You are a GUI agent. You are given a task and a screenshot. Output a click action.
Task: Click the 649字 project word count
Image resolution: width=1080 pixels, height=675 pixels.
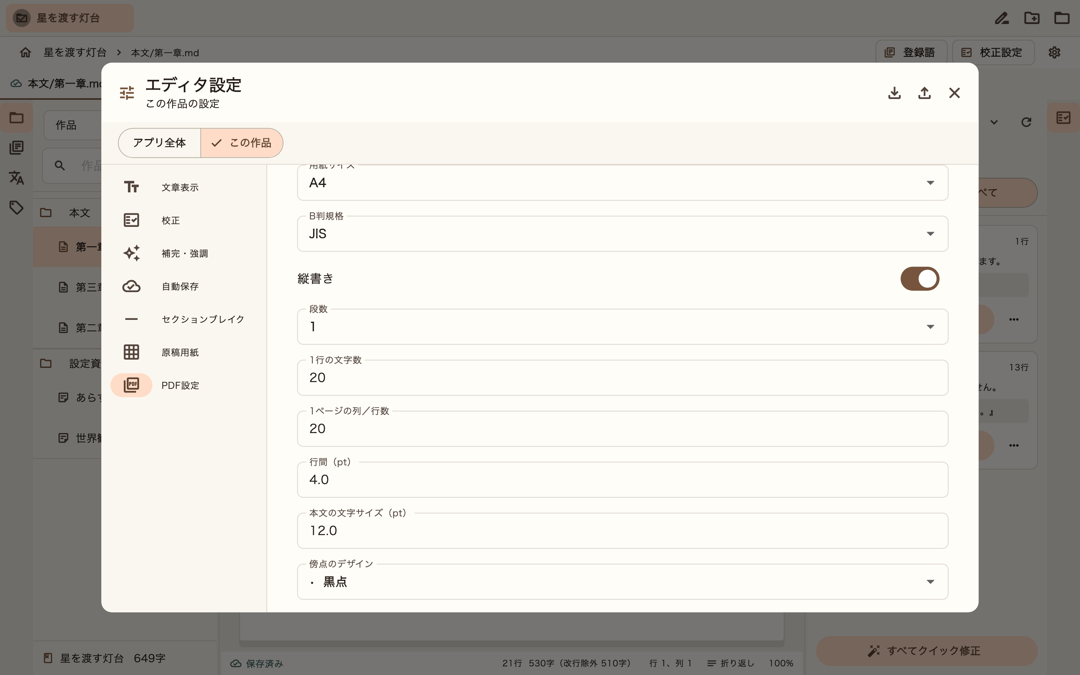point(150,658)
